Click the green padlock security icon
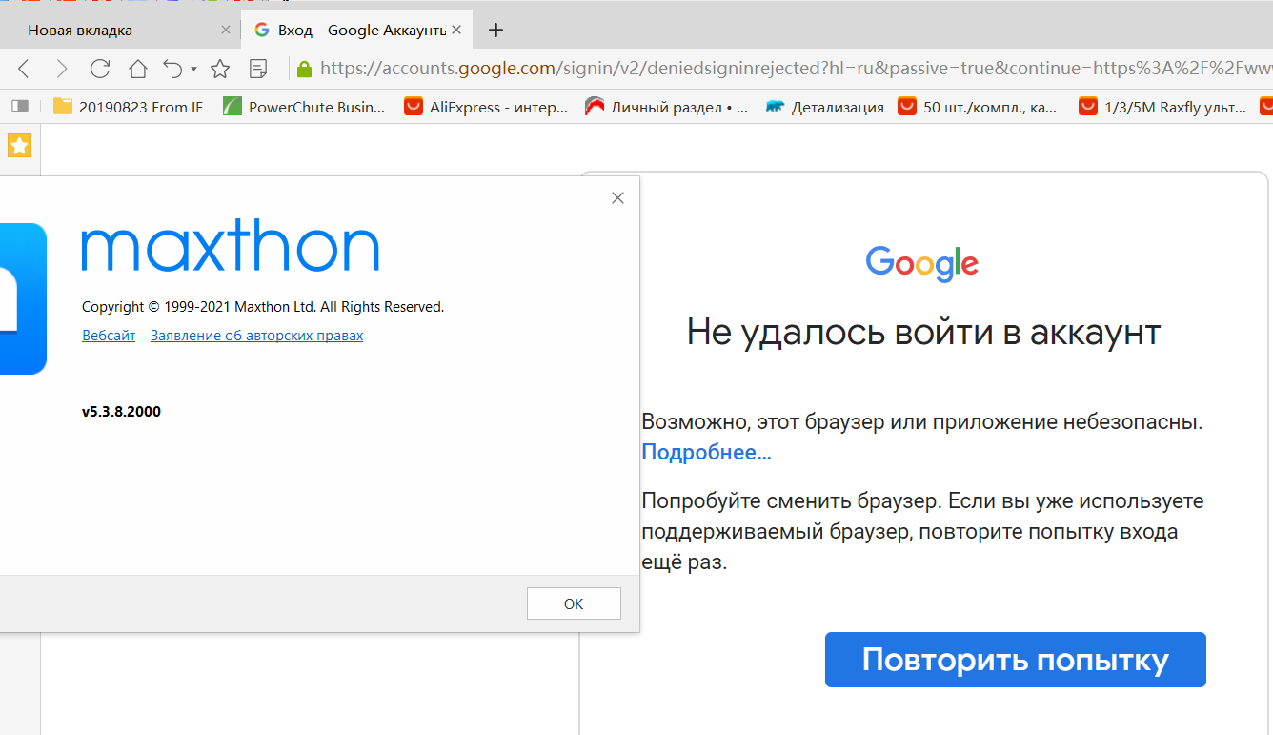This screenshot has width=1273, height=735. coord(305,69)
